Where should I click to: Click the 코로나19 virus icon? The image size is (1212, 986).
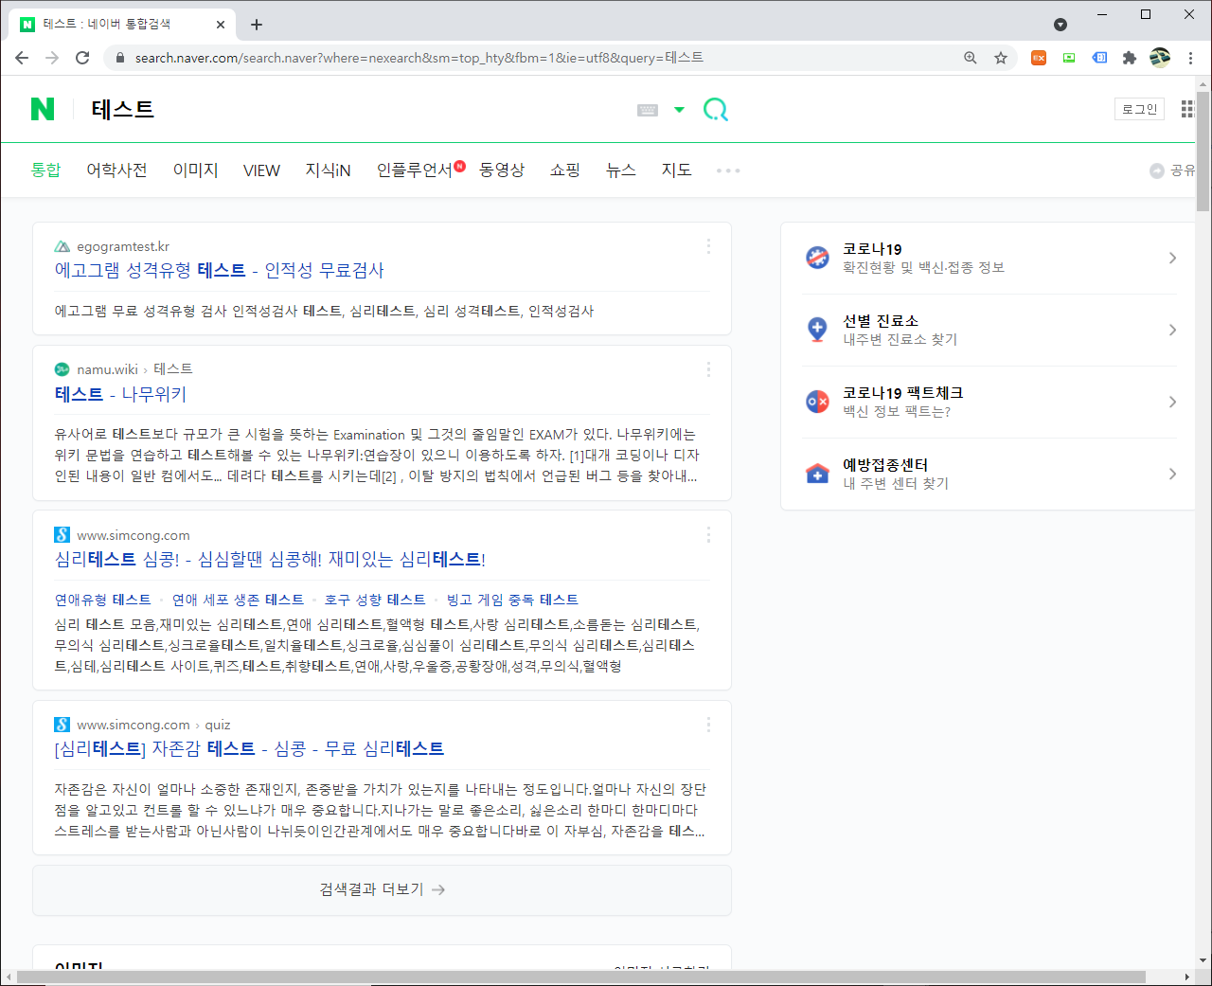tap(817, 258)
